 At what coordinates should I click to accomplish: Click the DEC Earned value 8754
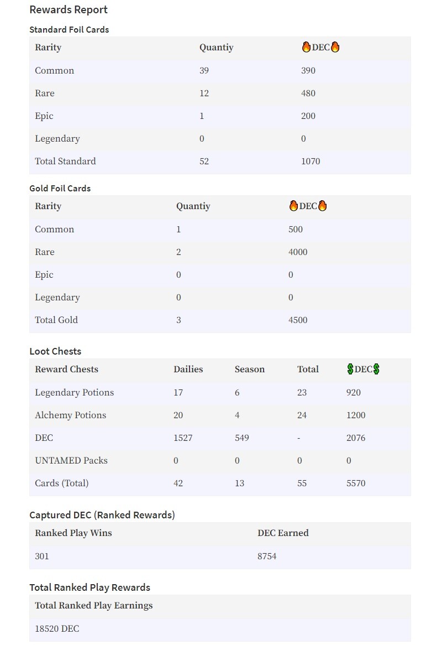coord(267,556)
